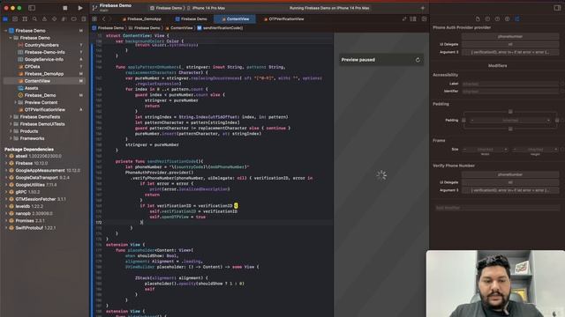565x317 pixels.
Task: Expand the Firebase package dependency
Action: click(x=6, y=164)
